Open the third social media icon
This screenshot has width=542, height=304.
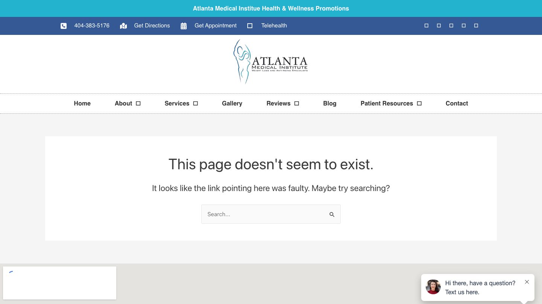(x=451, y=26)
